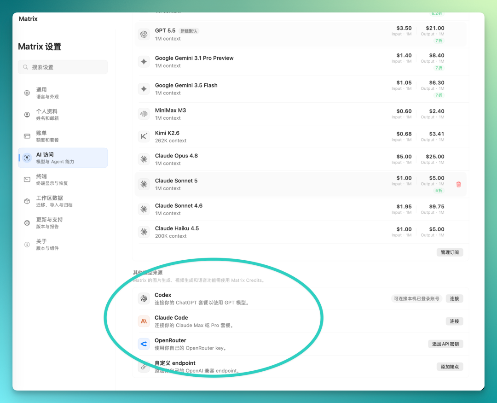Viewport: 497px width, 403px height.
Task: Click the link icon for 自定义 endpoint
Action: (x=144, y=367)
